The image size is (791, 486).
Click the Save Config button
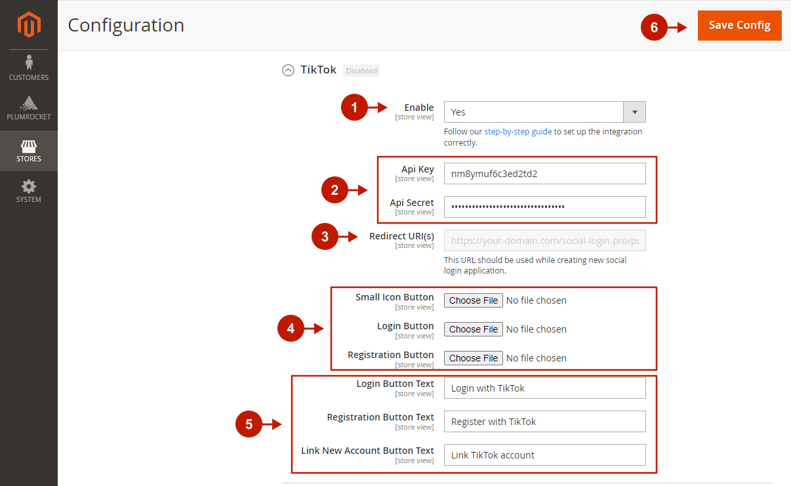740,26
